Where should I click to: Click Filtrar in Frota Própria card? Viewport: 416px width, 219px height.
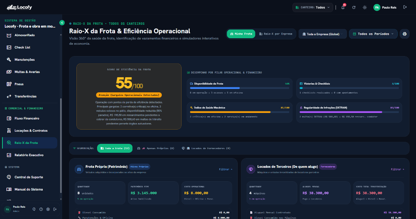(x=225, y=169)
